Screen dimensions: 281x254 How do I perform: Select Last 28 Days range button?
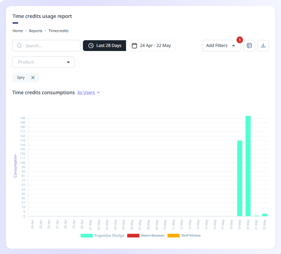(x=104, y=46)
